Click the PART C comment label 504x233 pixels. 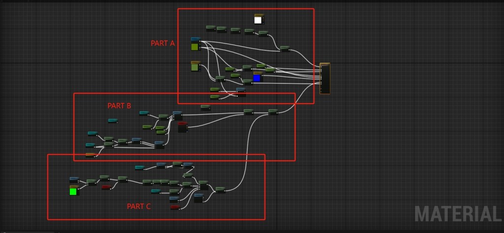(139, 207)
